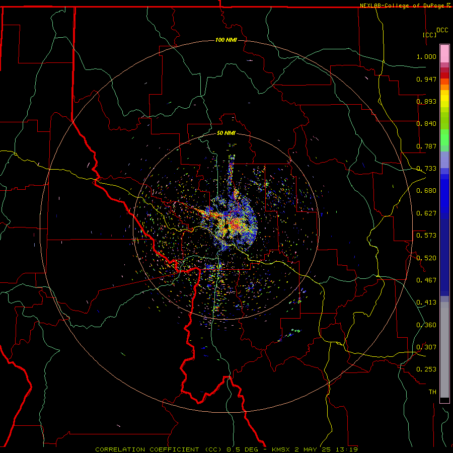Click the 0.627 legend value

pyautogui.click(x=426, y=213)
